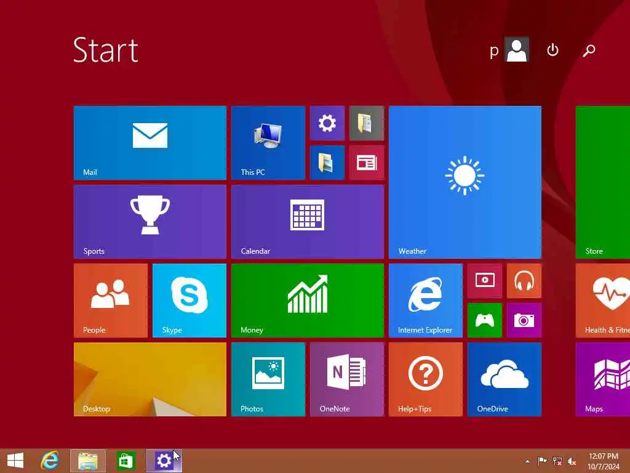Open the Help+Tips tile
Viewport: 630px width, 473px height.
pyautogui.click(x=426, y=379)
